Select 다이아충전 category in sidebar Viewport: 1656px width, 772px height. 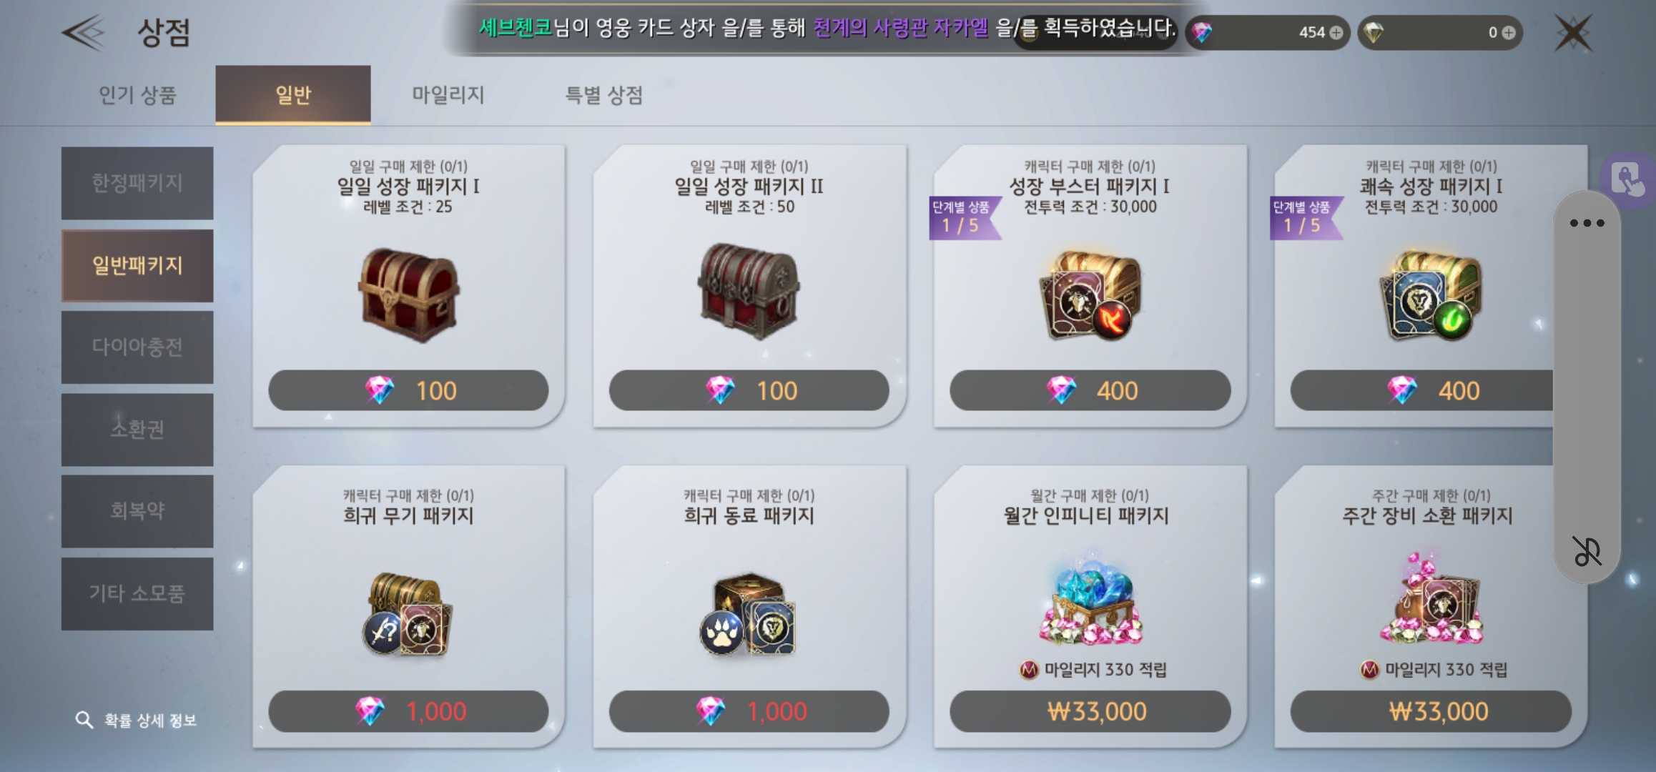pyautogui.click(x=137, y=347)
